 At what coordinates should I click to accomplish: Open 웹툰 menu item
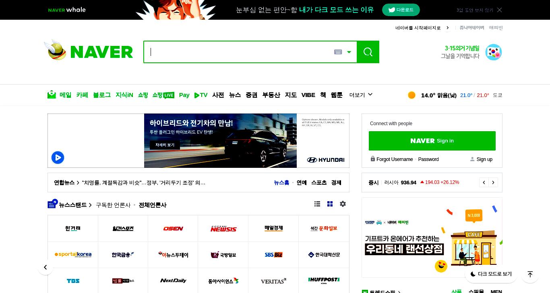point(337,95)
